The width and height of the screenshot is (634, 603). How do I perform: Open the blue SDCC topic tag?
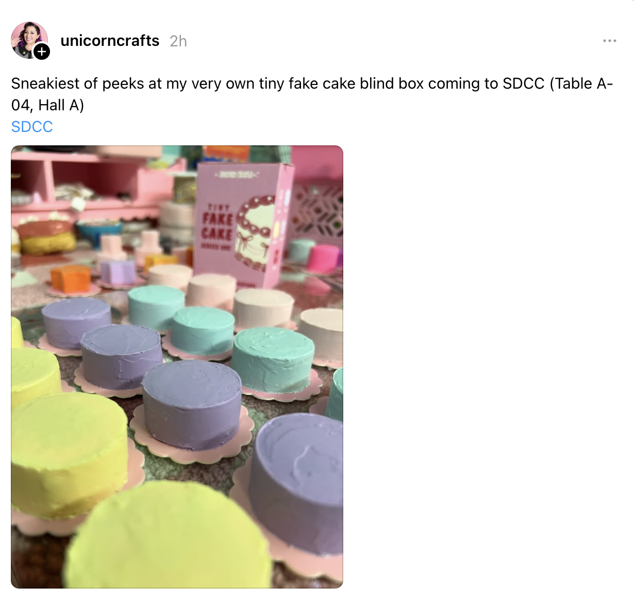(32, 127)
